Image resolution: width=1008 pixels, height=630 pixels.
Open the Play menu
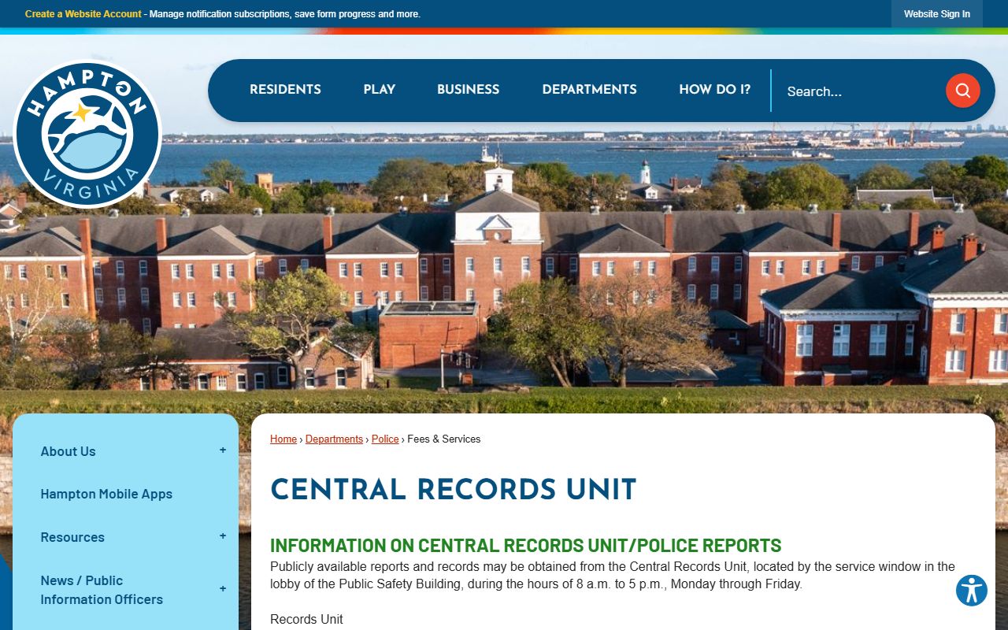point(379,90)
